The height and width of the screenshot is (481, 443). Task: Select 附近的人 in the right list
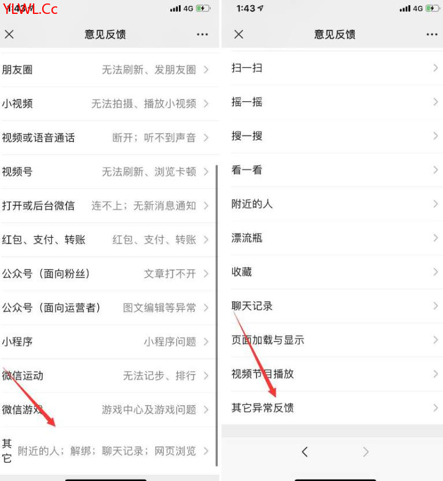tap(333, 204)
